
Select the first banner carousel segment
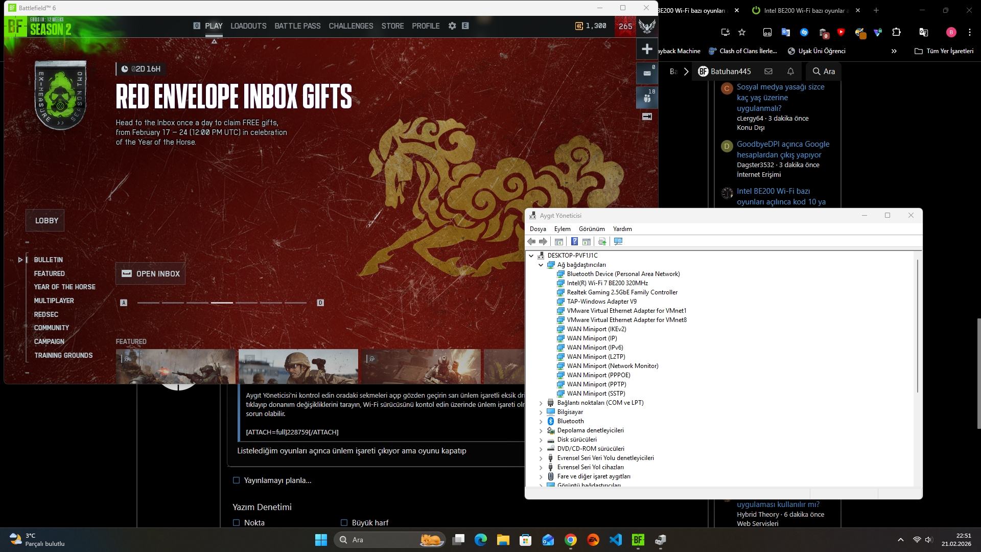pyautogui.click(x=148, y=303)
